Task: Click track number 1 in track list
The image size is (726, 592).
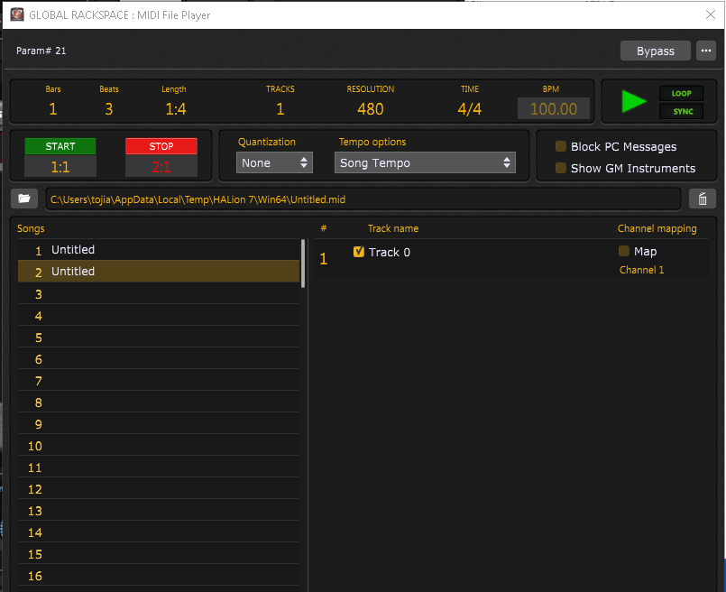Action: [323, 258]
